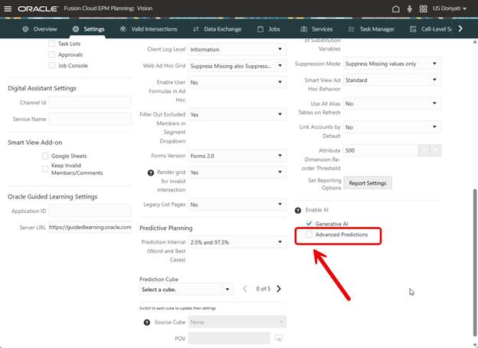The image size is (478, 348).
Task: Uncheck the Generative AI checkbox
Action: 309,223
